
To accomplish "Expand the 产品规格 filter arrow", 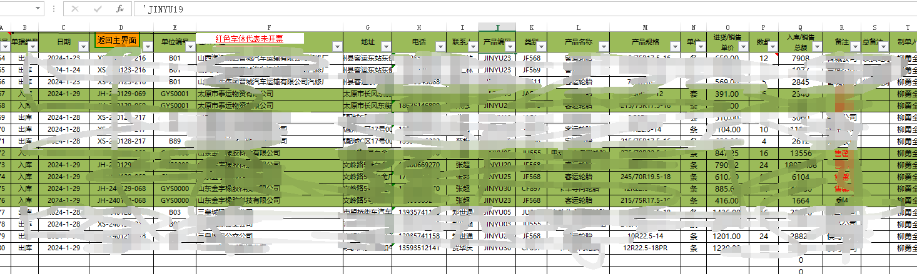I will pyautogui.click(x=676, y=46).
